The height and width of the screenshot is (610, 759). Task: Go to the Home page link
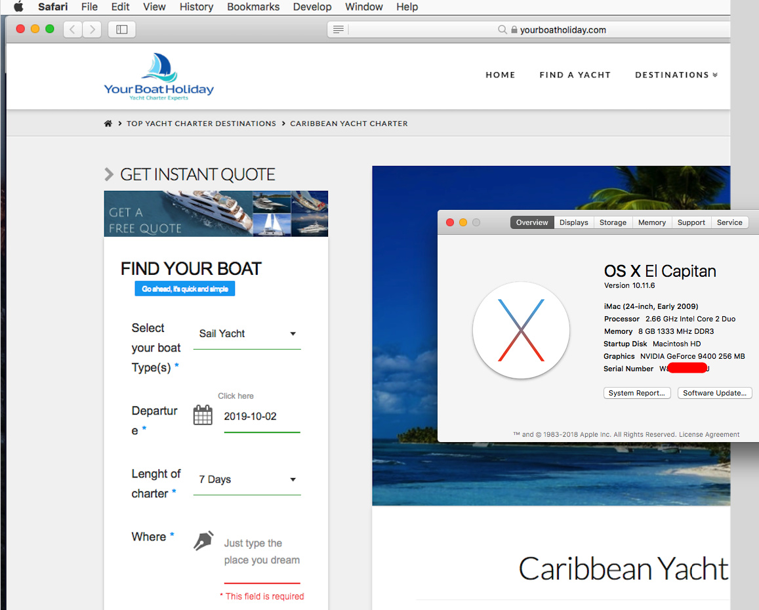click(500, 75)
